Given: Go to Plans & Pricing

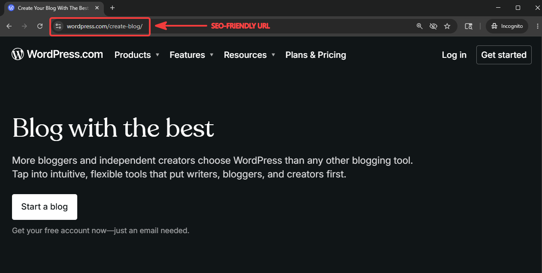Looking at the screenshot, I should [315, 55].
